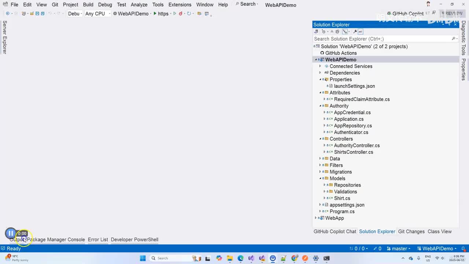The image size is (469, 264).
Task: Open the Build menu
Action: click(x=88, y=5)
